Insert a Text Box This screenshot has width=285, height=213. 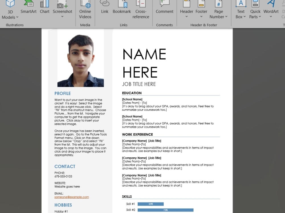tap(241, 10)
